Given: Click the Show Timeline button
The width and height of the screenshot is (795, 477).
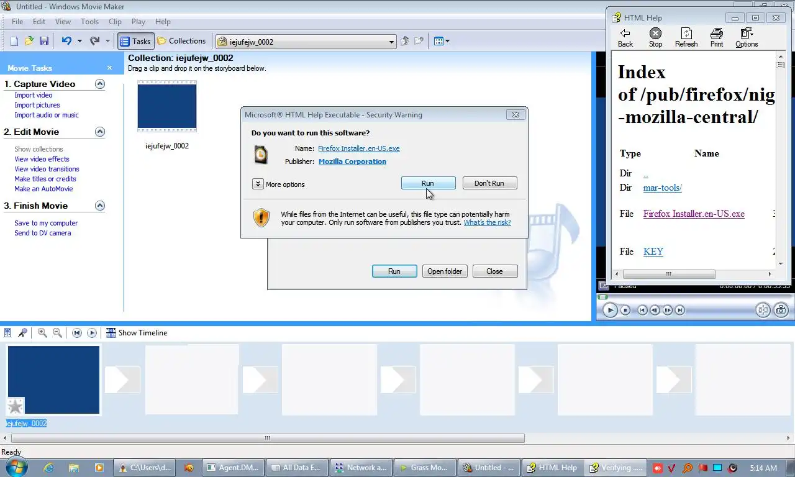Looking at the screenshot, I should pos(137,333).
